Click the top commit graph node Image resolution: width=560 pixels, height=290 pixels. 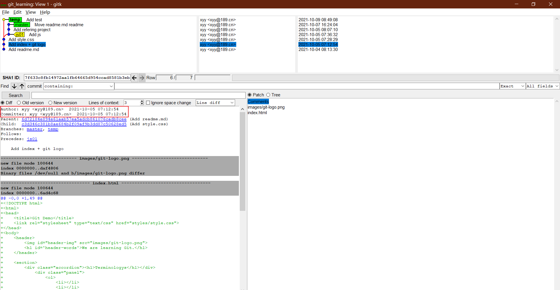pyautogui.click(x=4, y=20)
